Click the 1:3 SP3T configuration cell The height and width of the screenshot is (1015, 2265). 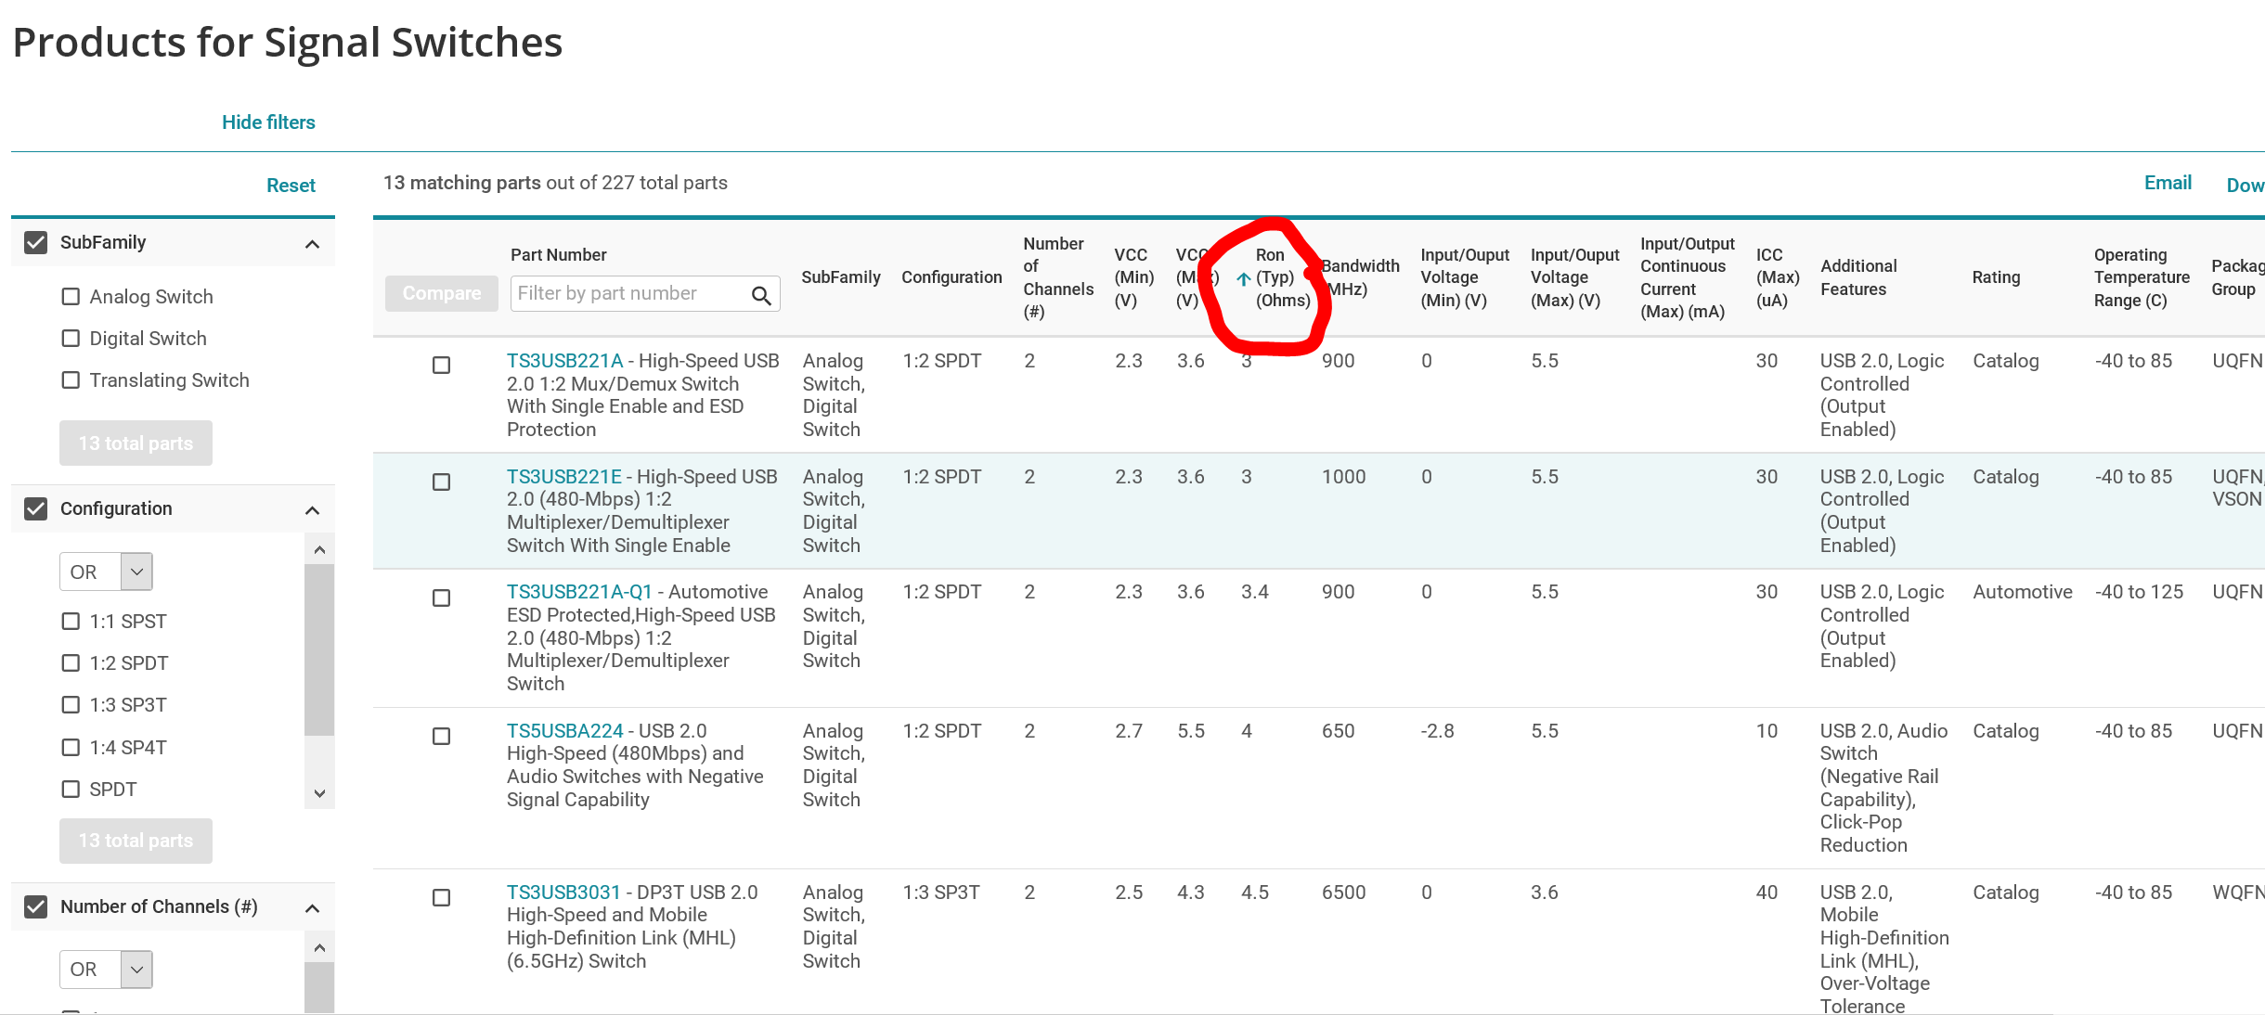tap(941, 893)
